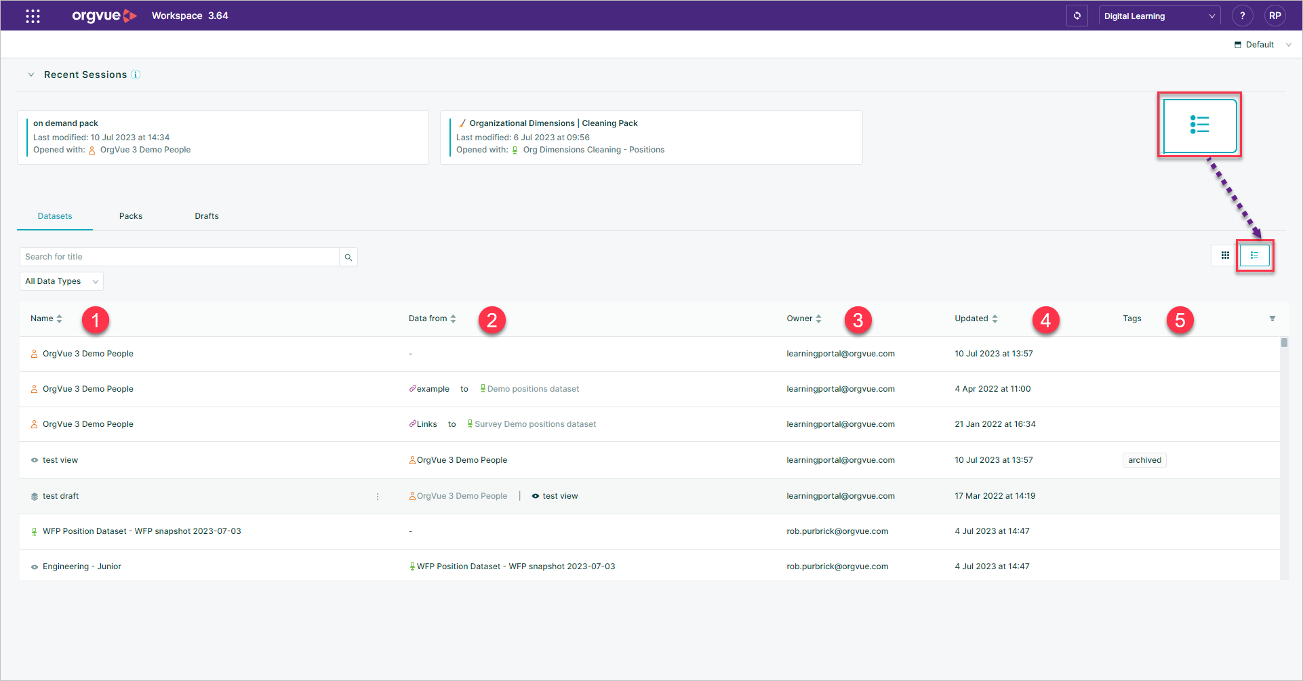Viewport: 1303px width, 681px height.
Task: Click the link icon beside example
Action: [x=412, y=389]
